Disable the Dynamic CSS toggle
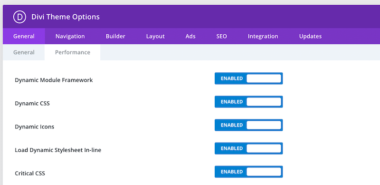This screenshot has width=380, height=185. [248, 102]
